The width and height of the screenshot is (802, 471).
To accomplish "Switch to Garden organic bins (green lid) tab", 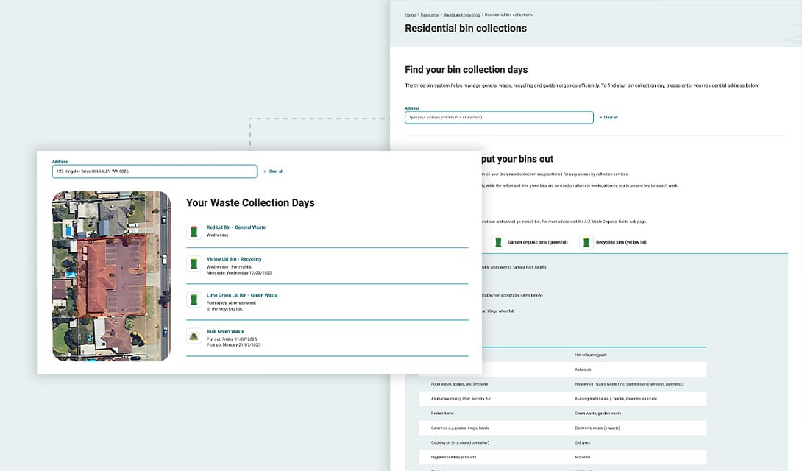I will point(537,242).
